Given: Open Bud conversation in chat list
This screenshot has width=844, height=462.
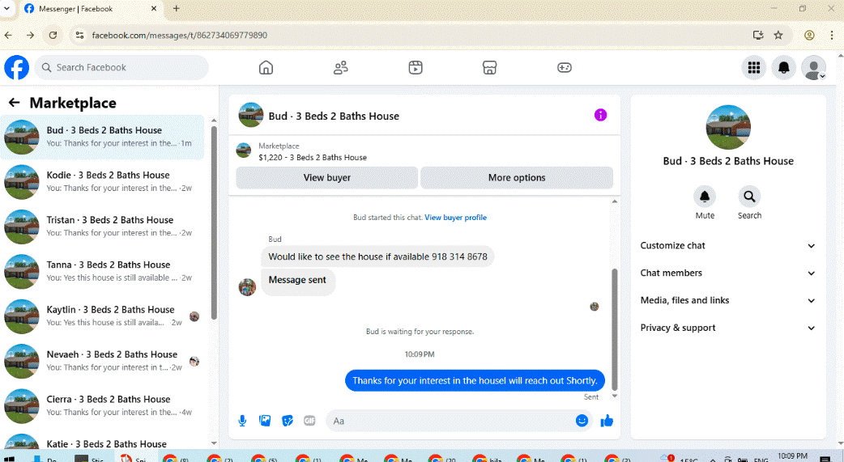Looking at the screenshot, I should [102, 138].
